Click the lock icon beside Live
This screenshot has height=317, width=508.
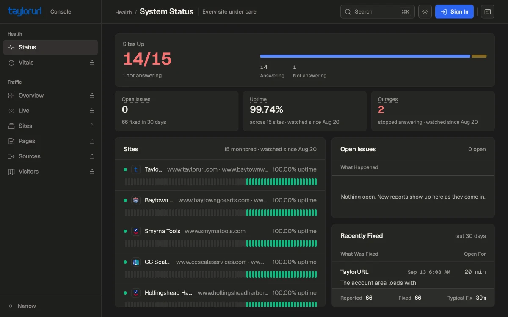(92, 111)
